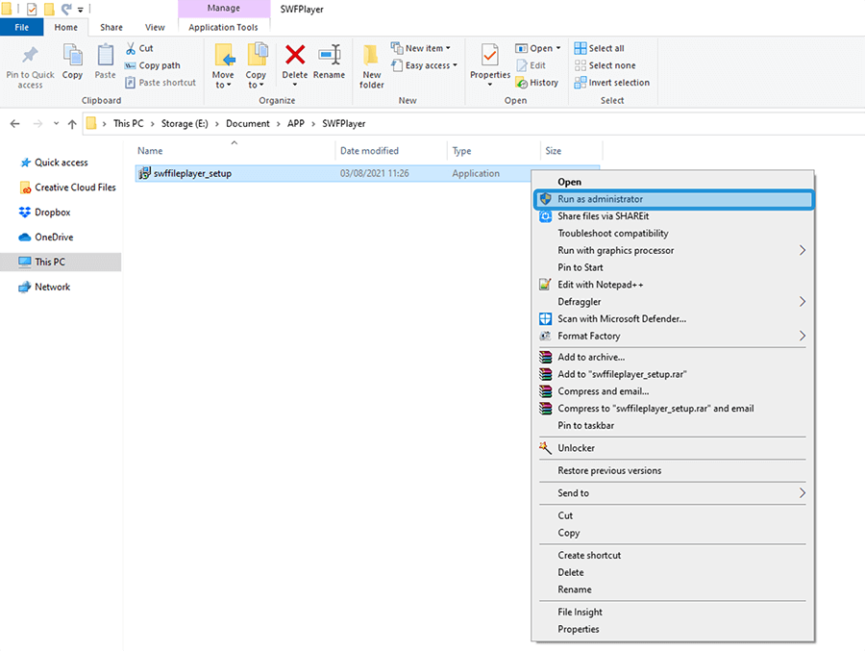865x651 pixels.
Task: Open Customize Quick Access Toolbar arrow
Action: [x=80, y=10]
